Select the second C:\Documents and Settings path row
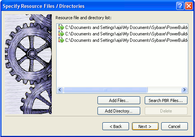Screen dimensions: 195x137 (x=123, y=34)
